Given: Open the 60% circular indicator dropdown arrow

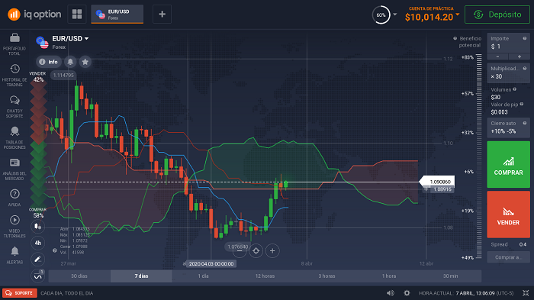Looking at the screenshot, I should (395, 15).
